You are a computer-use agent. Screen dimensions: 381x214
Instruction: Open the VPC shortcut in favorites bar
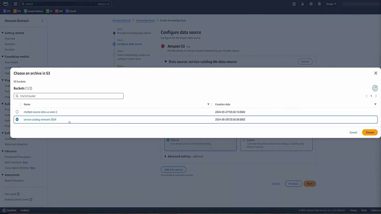coord(7,11)
